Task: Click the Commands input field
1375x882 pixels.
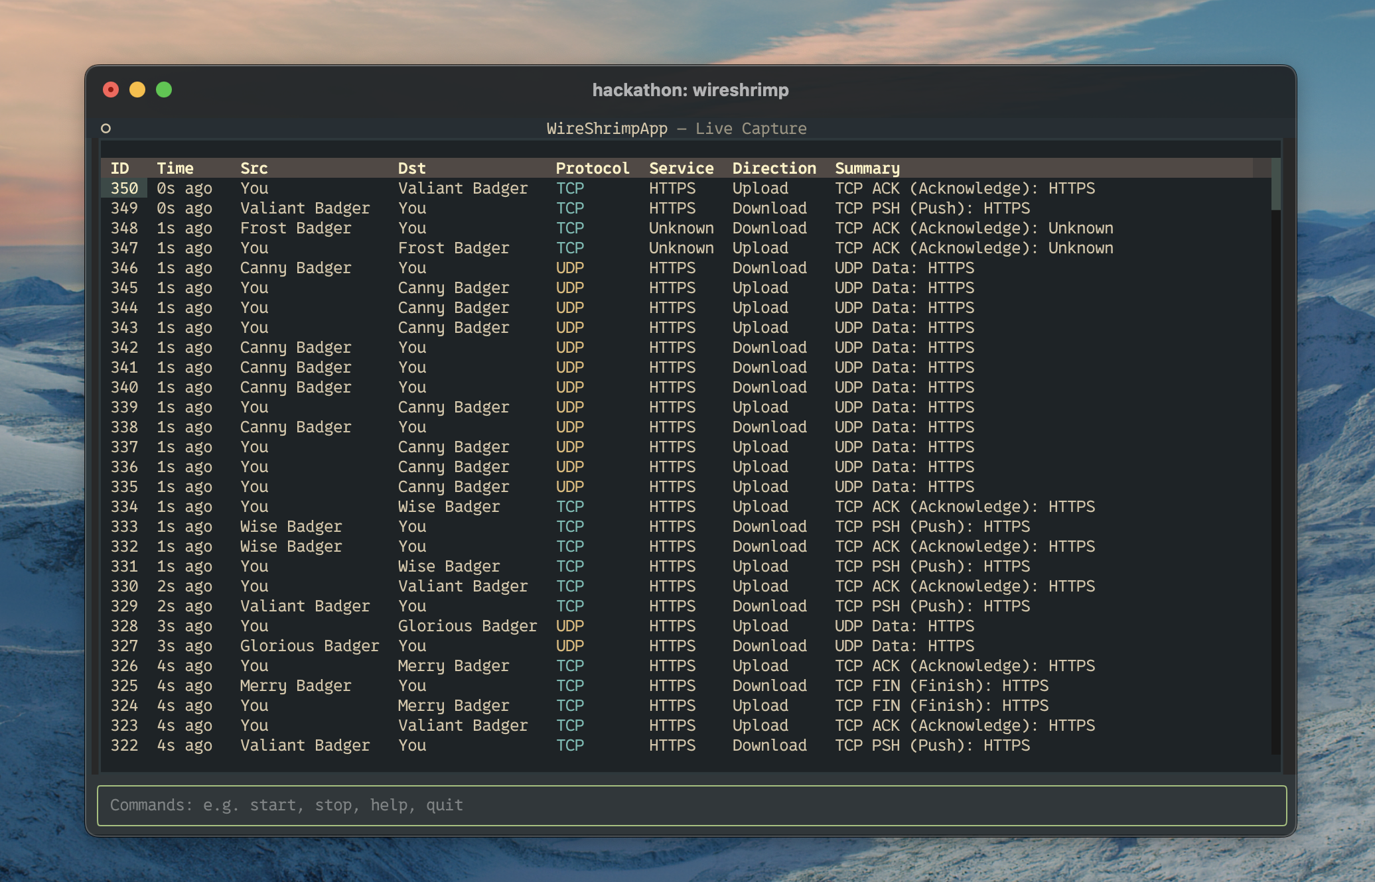Action: point(691,805)
